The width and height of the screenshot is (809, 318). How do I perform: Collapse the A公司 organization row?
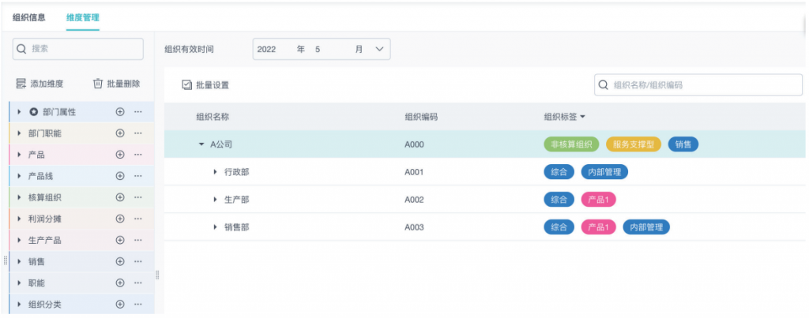tap(201, 145)
